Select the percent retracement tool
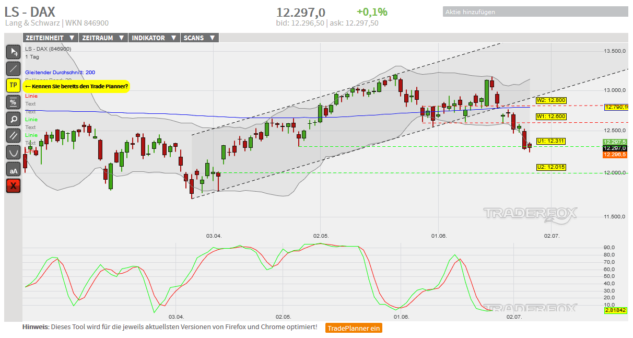 (x=14, y=102)
